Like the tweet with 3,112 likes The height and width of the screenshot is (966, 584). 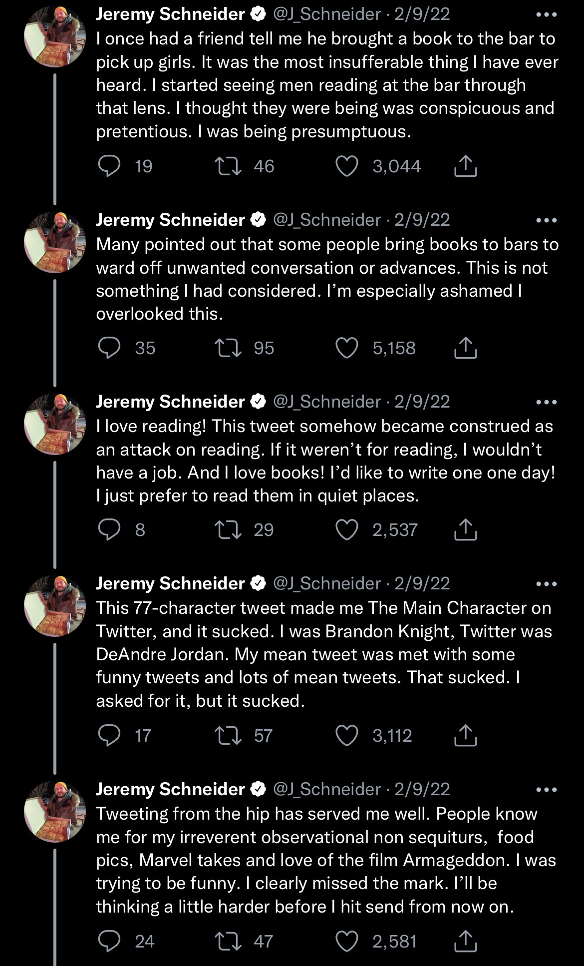tap(346, 736)
